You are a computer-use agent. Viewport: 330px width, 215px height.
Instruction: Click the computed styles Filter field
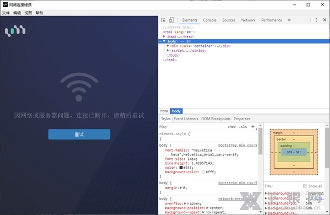(x=283, y=186)
